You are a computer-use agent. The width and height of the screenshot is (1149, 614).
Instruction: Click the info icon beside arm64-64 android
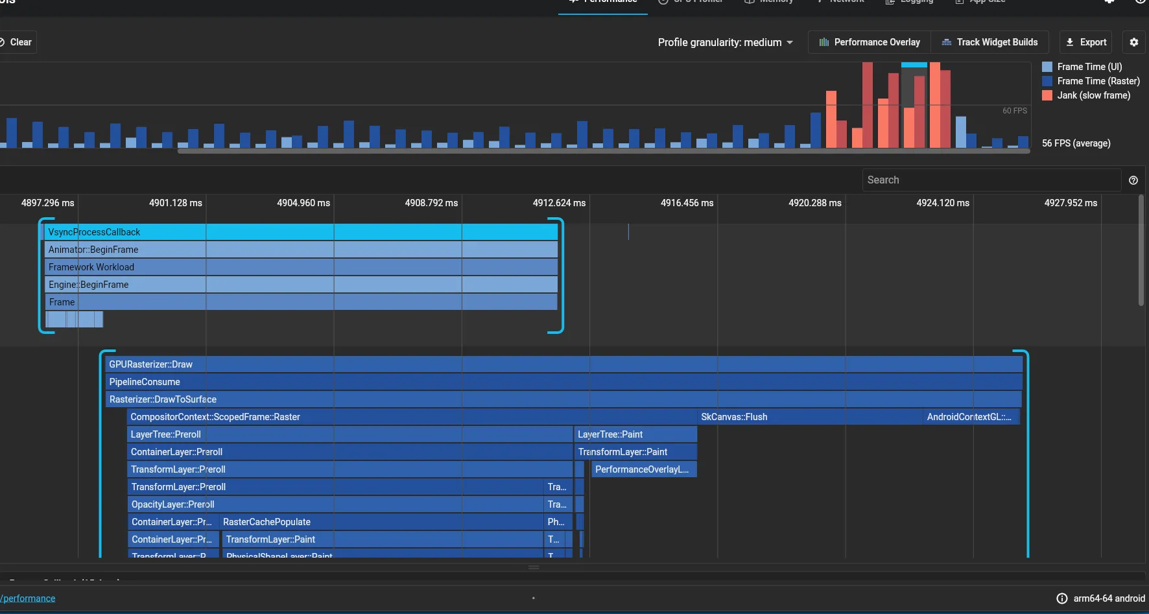click(1062, 598)
